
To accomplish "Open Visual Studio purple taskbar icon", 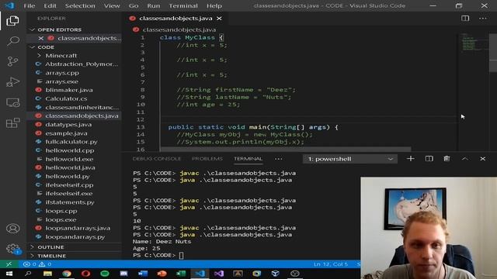I will point(219,274).
